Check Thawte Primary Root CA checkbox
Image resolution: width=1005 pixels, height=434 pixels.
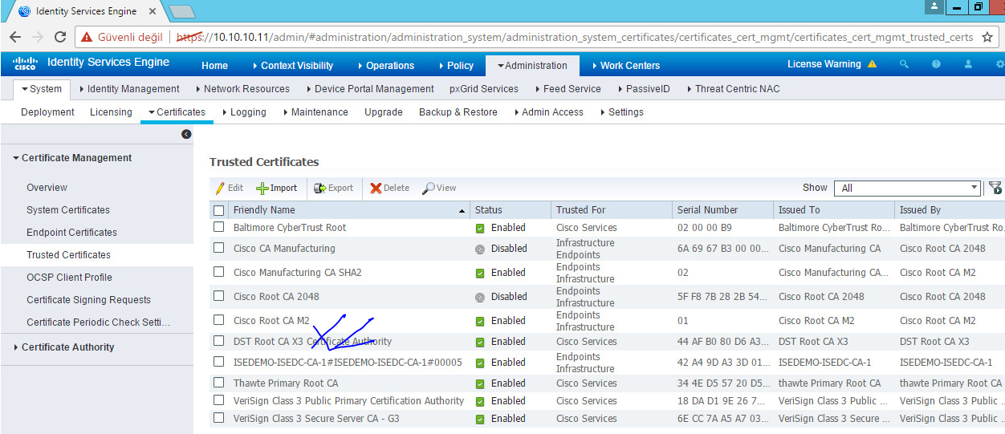point(219,383)
